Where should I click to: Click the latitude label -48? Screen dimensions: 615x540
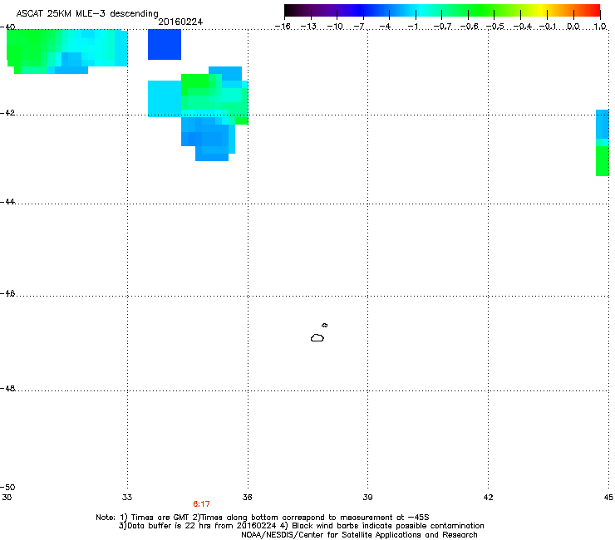point(7,388)
